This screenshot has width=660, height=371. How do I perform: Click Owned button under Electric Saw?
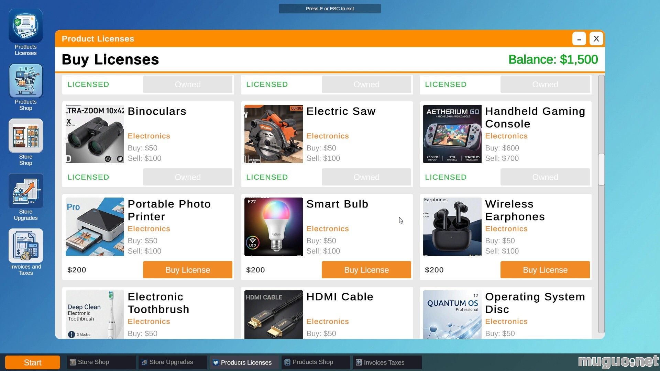pyautogui.click(x=366, y=177)
